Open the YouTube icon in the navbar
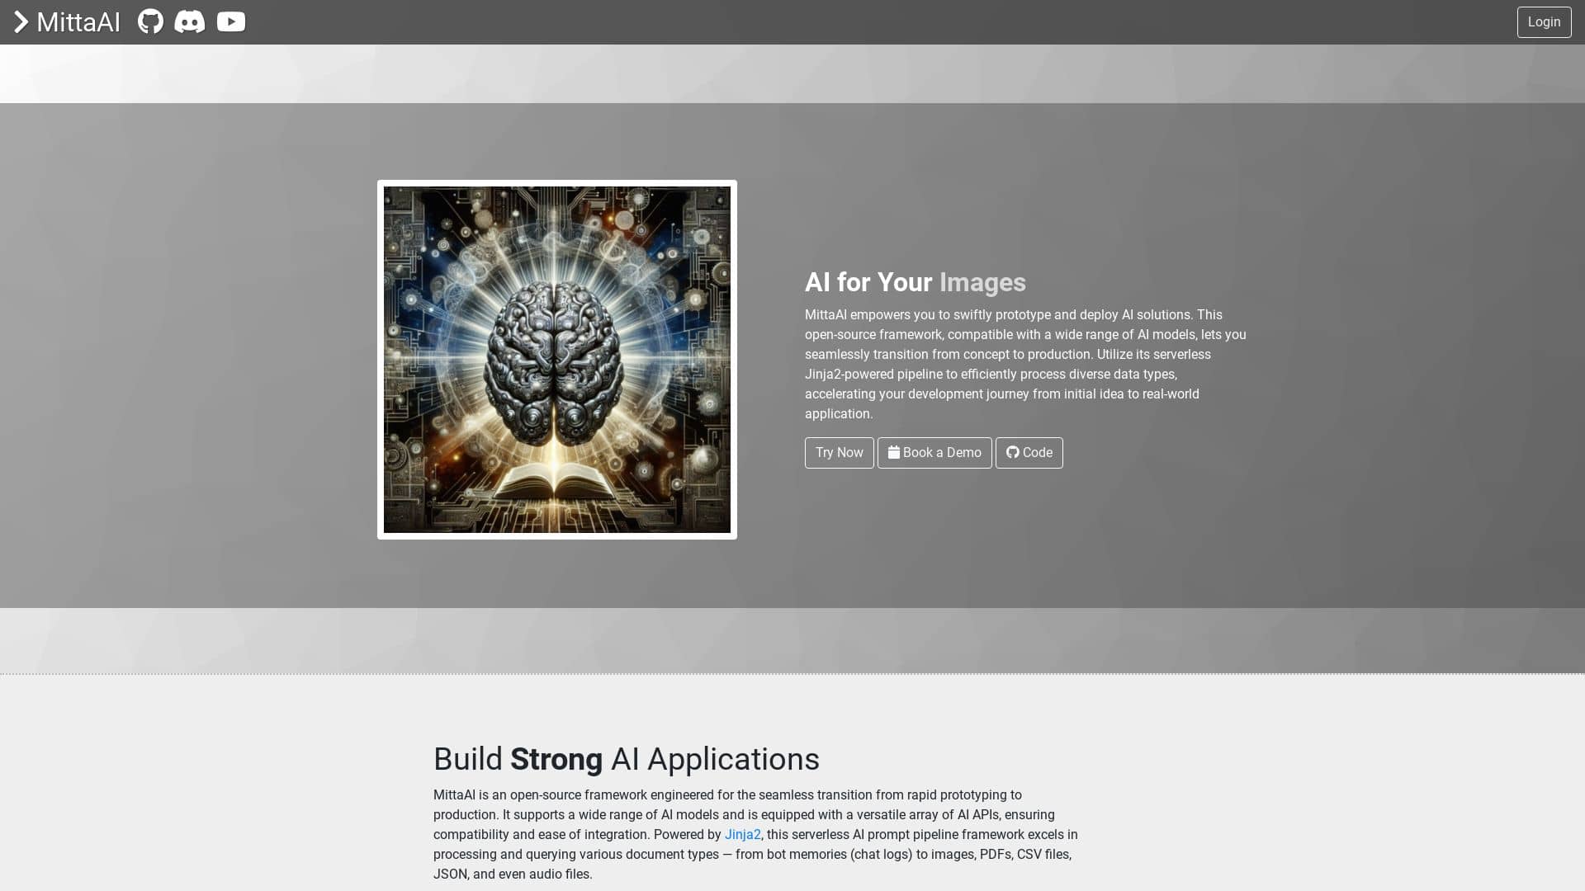Image resolution: width=1585 pixels, height=891 pixels. click(231, 21)
